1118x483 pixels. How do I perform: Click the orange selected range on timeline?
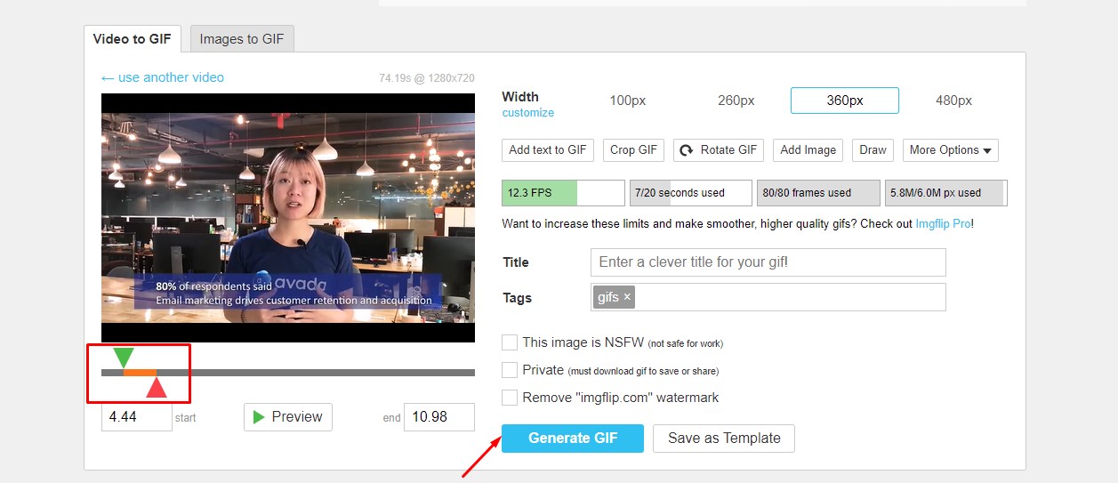140,373
